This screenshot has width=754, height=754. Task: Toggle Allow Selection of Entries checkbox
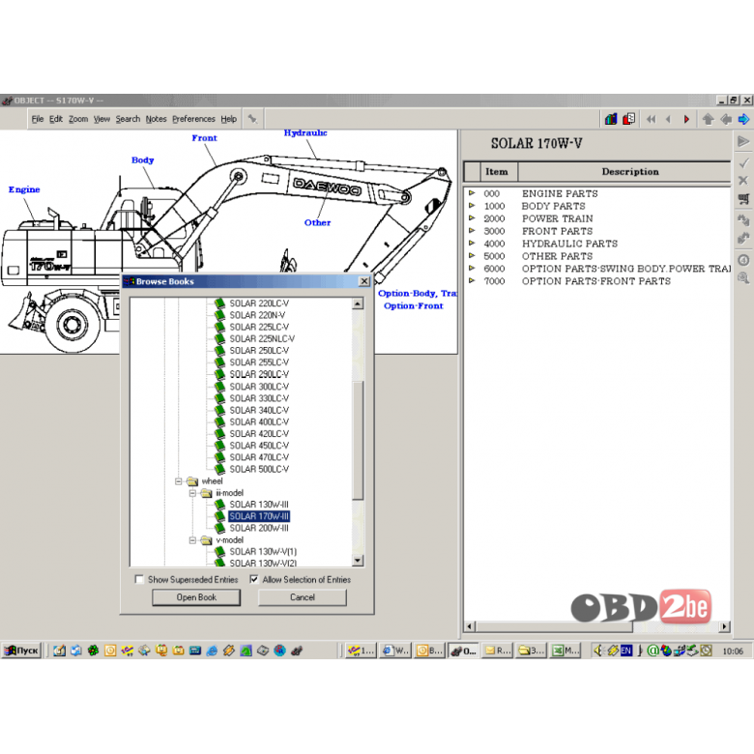pyautogui.click(x=254, y=579)
